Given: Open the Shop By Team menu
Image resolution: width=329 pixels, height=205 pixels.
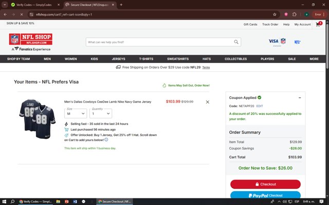Looking at the screenshot, I should pos(19,59).
